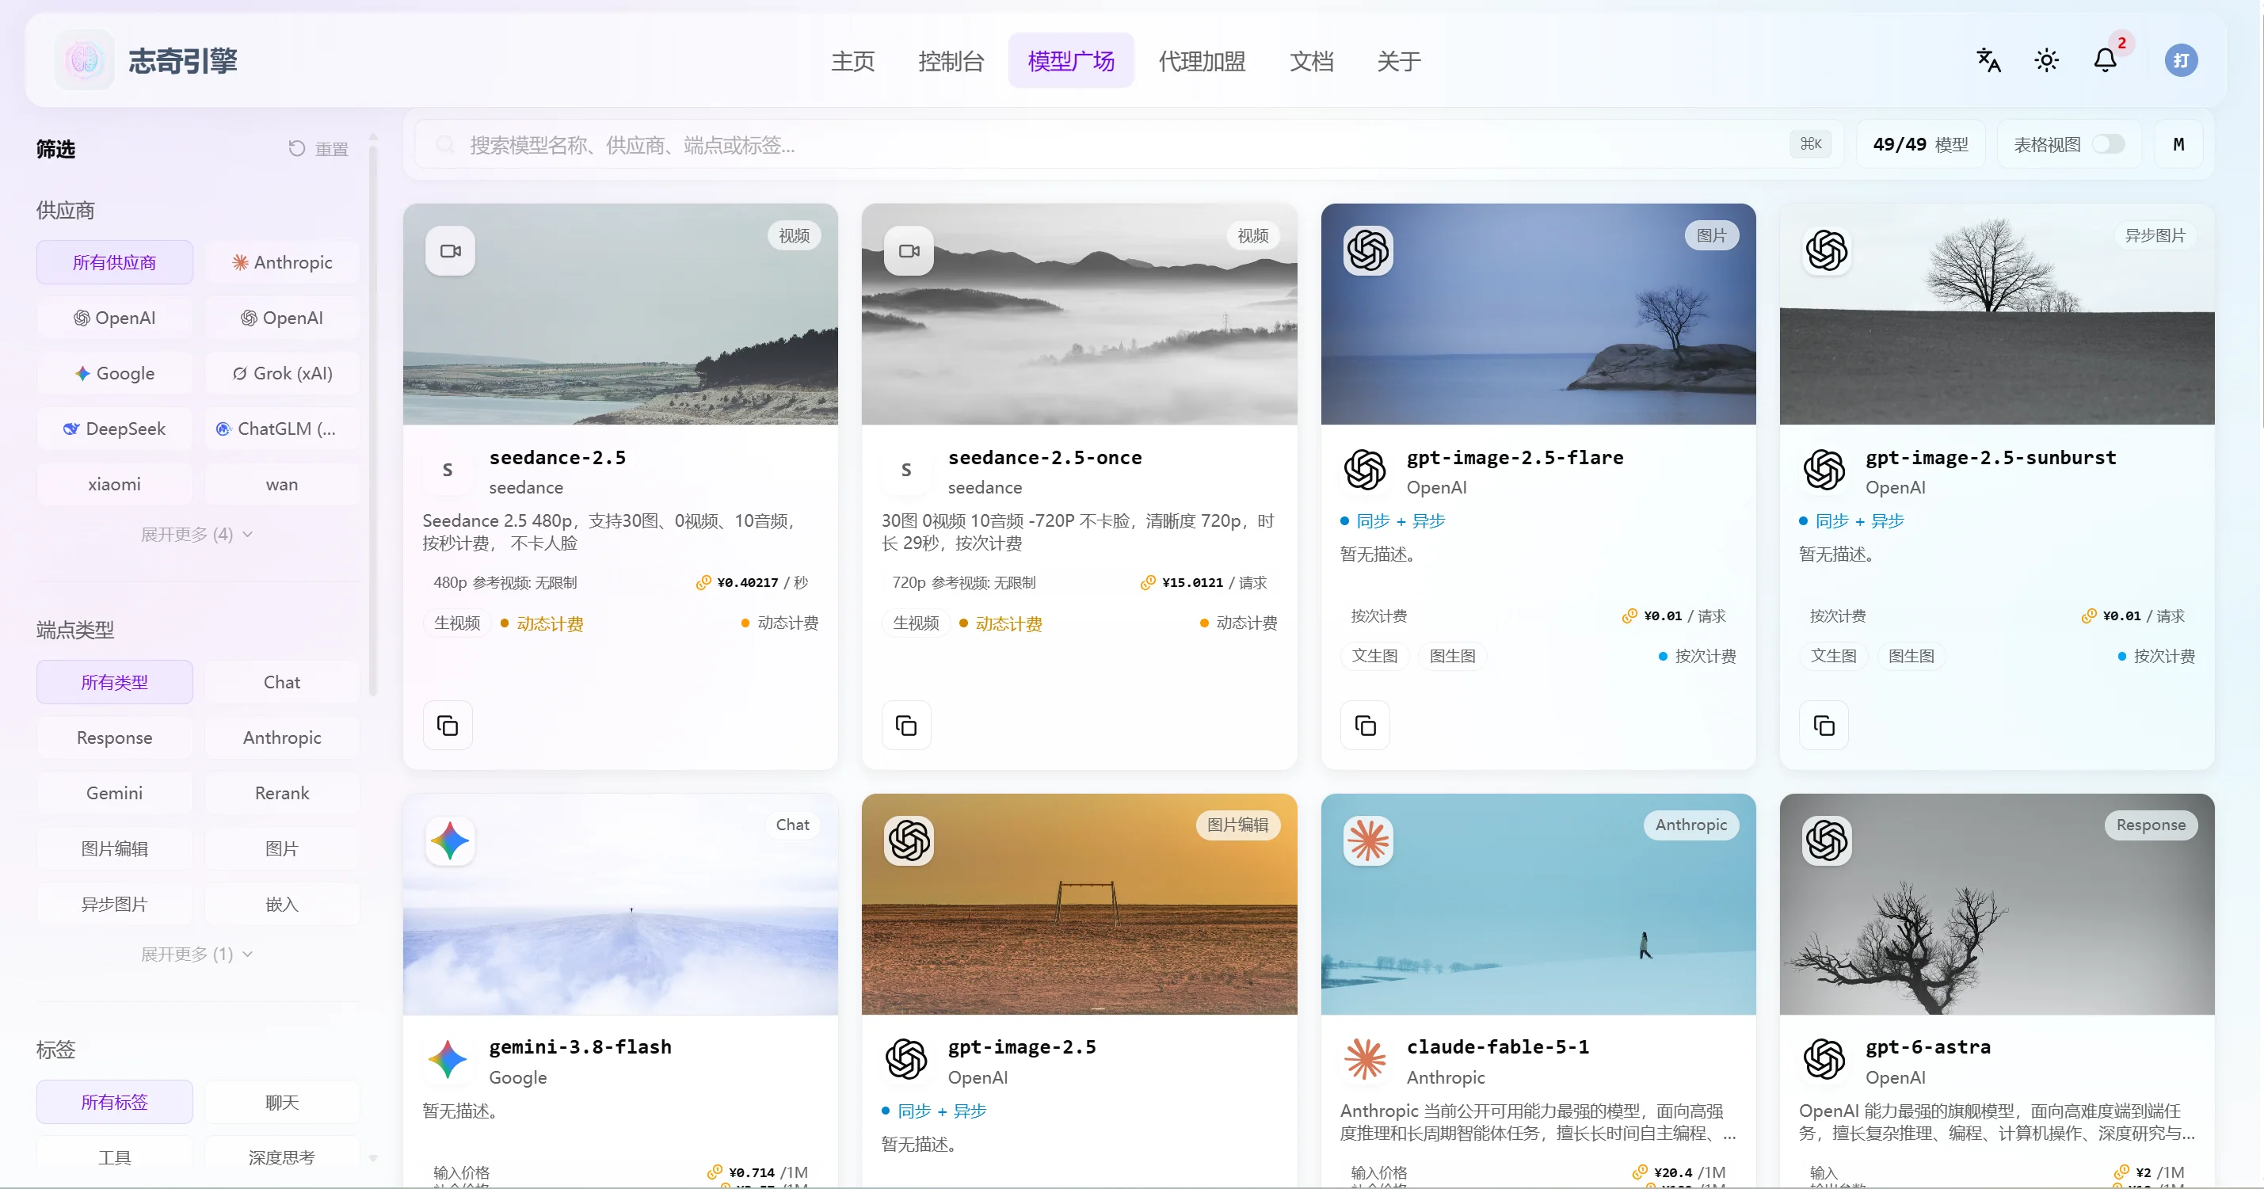Open the M sort dropdown button
Screen dimensions: 2264x1189
pos(2178,143)
